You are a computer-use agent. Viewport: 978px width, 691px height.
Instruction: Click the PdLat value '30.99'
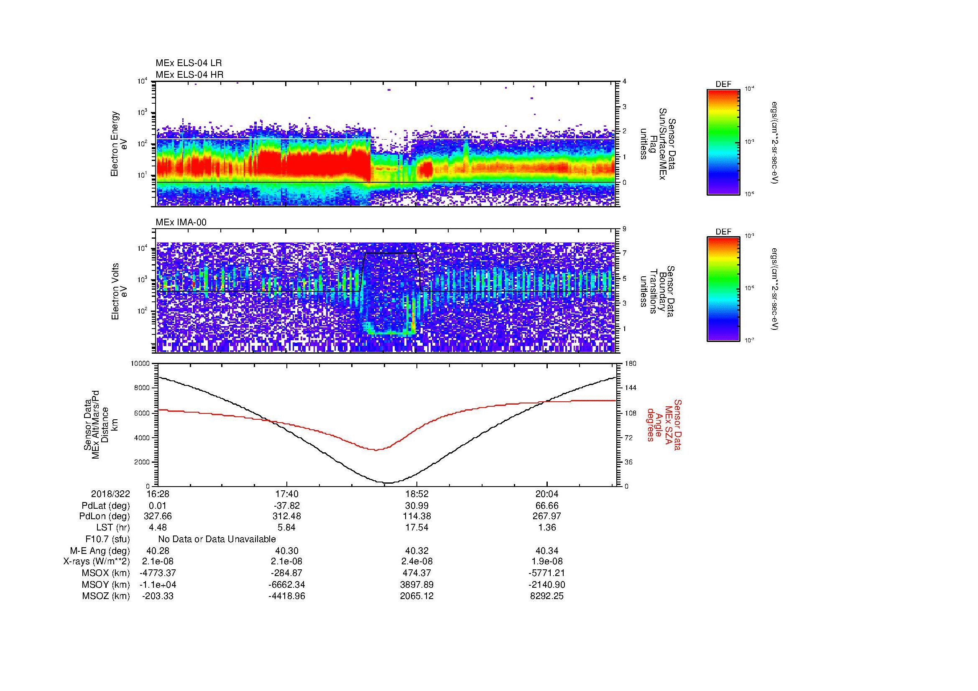coord(417,506)
